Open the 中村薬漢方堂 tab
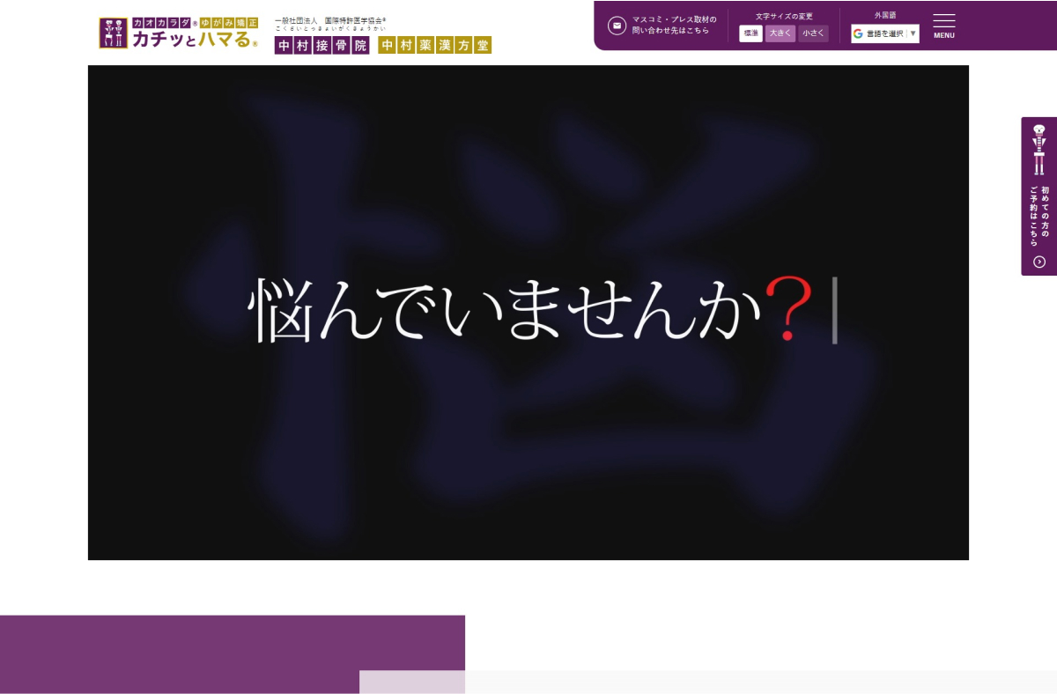 click(x=434, y=46)
